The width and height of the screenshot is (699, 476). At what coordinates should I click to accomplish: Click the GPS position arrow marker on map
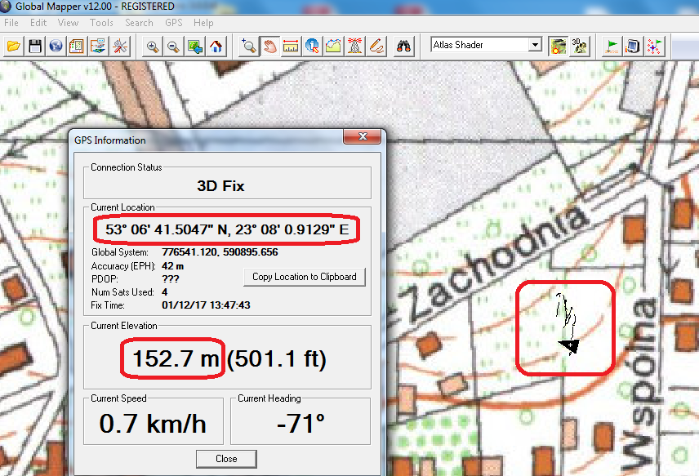tap(569, 345)
